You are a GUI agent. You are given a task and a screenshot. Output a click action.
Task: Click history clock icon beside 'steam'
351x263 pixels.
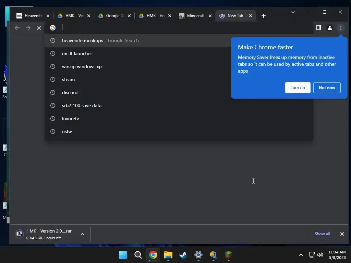coord(53,79)
